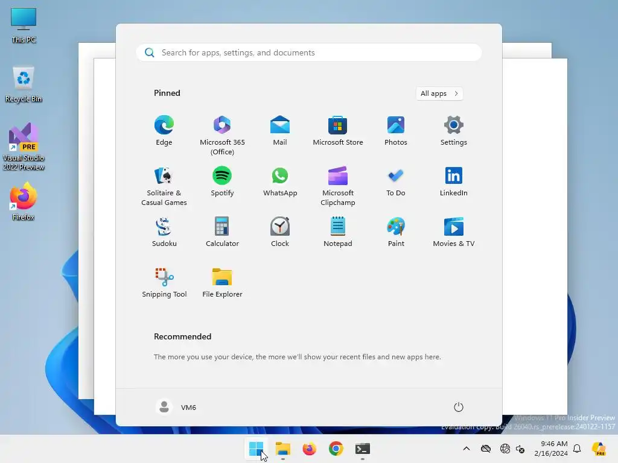This screenshot has height=463, width=618.
Task: Click the All apps button
Action: 439,93
